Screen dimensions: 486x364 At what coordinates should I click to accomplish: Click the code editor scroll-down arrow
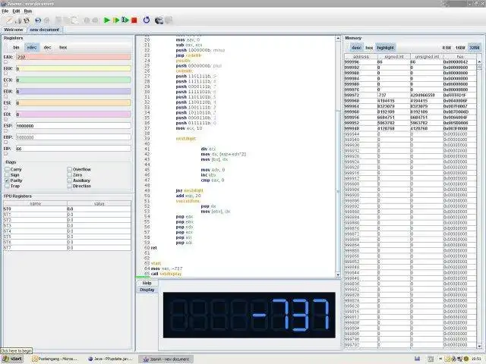click(x=338, y=275)
